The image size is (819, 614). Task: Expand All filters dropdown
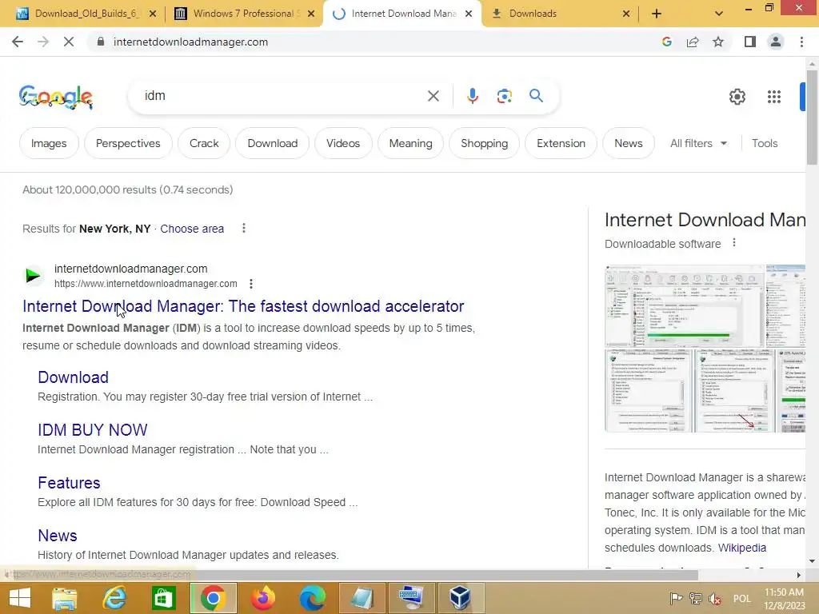point(698,143)
